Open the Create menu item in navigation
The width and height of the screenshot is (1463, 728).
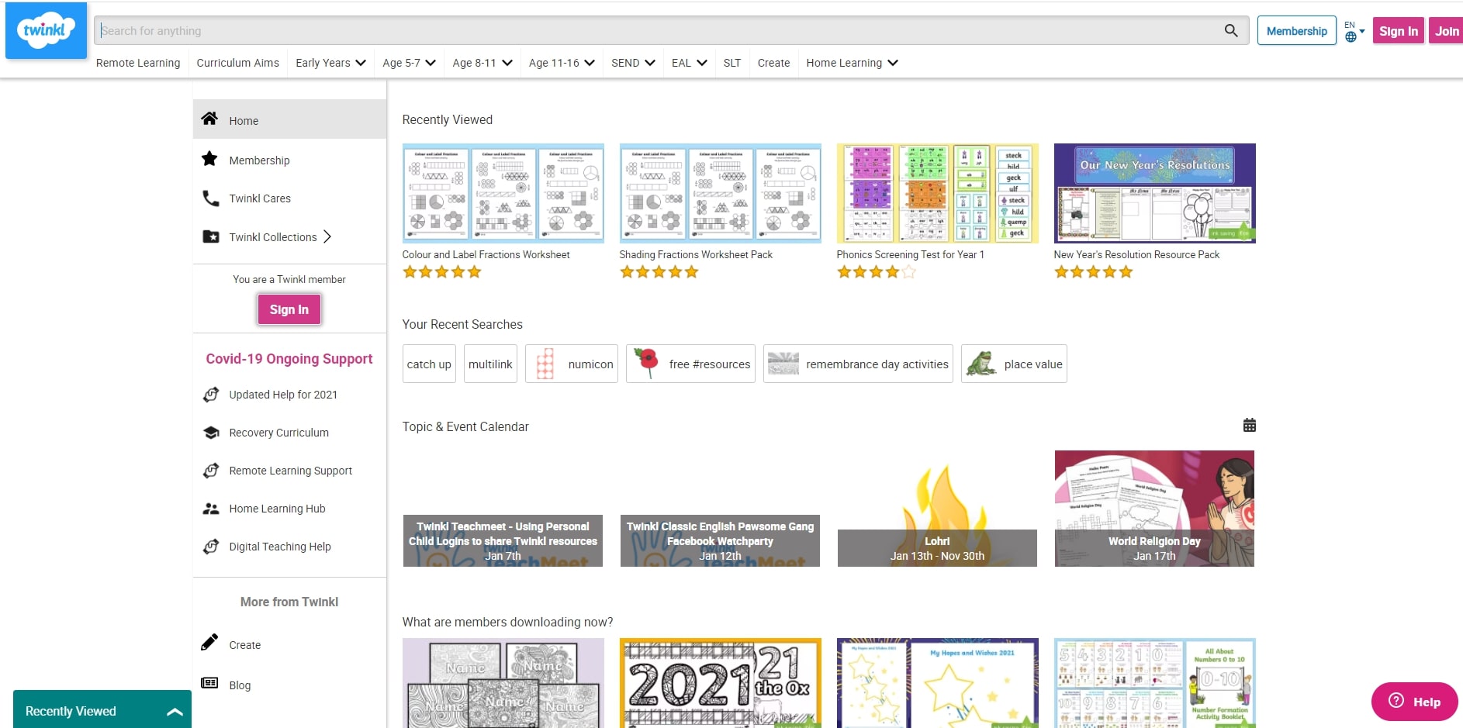click(773, 63)
